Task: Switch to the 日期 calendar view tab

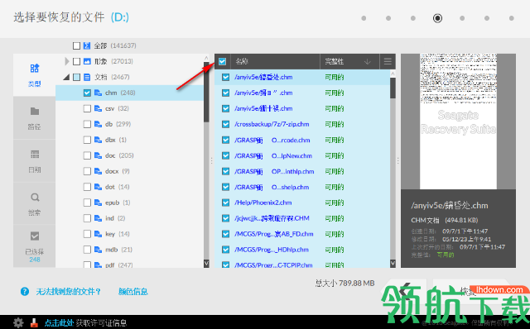Action: pos(35,160)
